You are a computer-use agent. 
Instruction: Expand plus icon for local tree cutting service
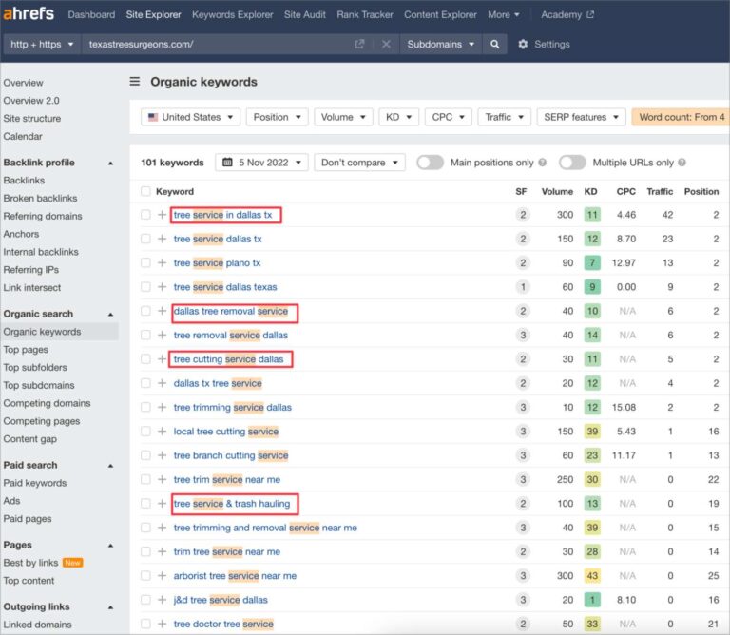coord(162,431)
